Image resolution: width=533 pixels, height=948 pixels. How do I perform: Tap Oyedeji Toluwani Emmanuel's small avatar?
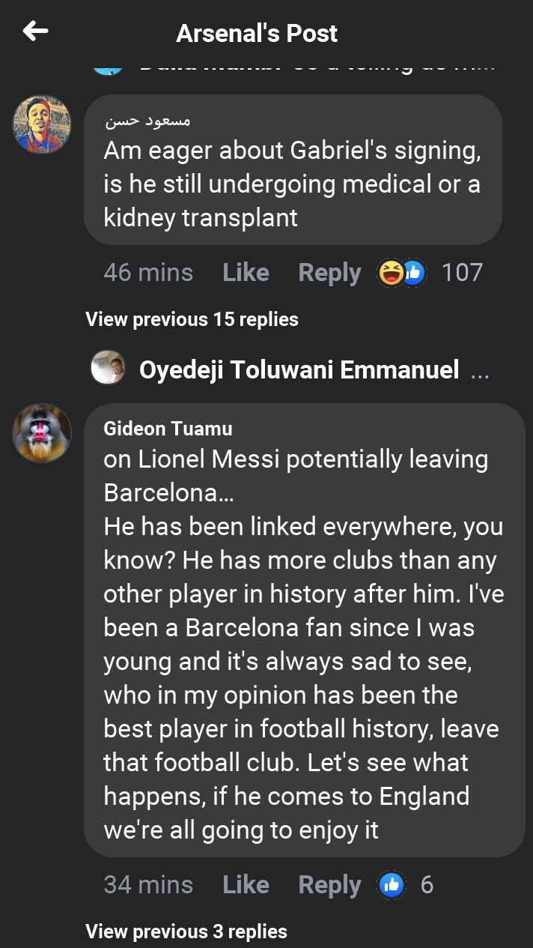108,369
